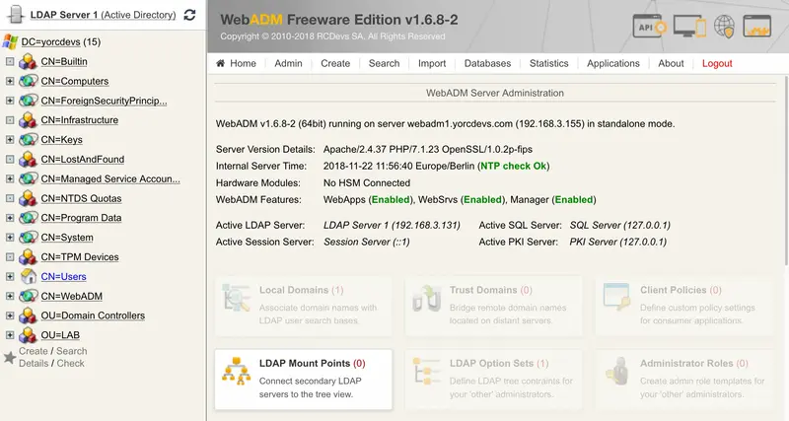Screen dimensions: 789x421
Task: Click the LDAP Server 1 (Active Directory) title
Action: tap(104, 15)
